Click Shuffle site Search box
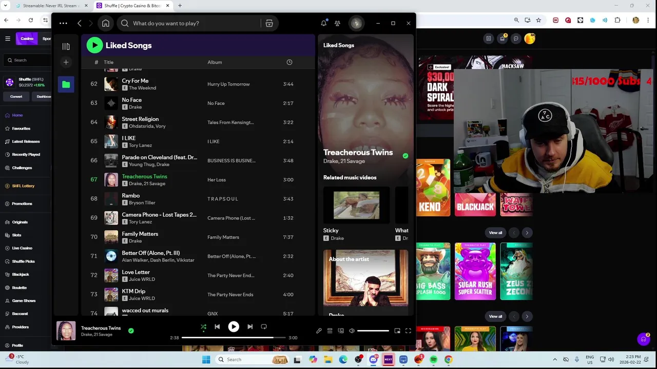 click(28, 60)
